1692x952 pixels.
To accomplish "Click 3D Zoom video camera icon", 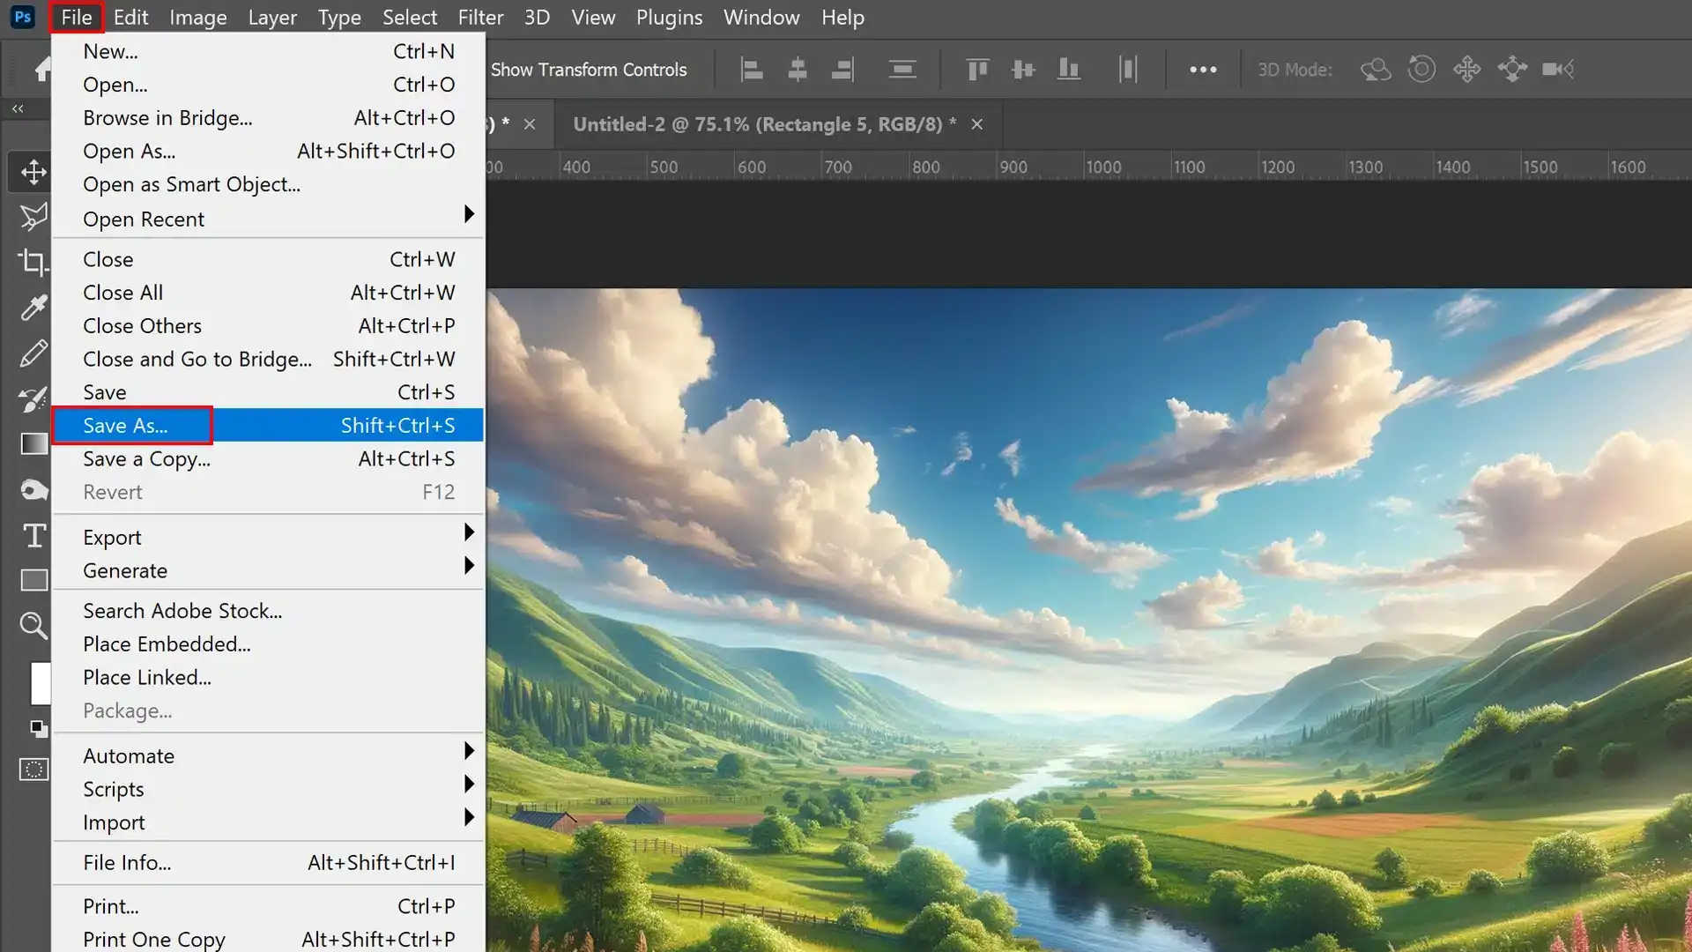I will coord(1558,69).
